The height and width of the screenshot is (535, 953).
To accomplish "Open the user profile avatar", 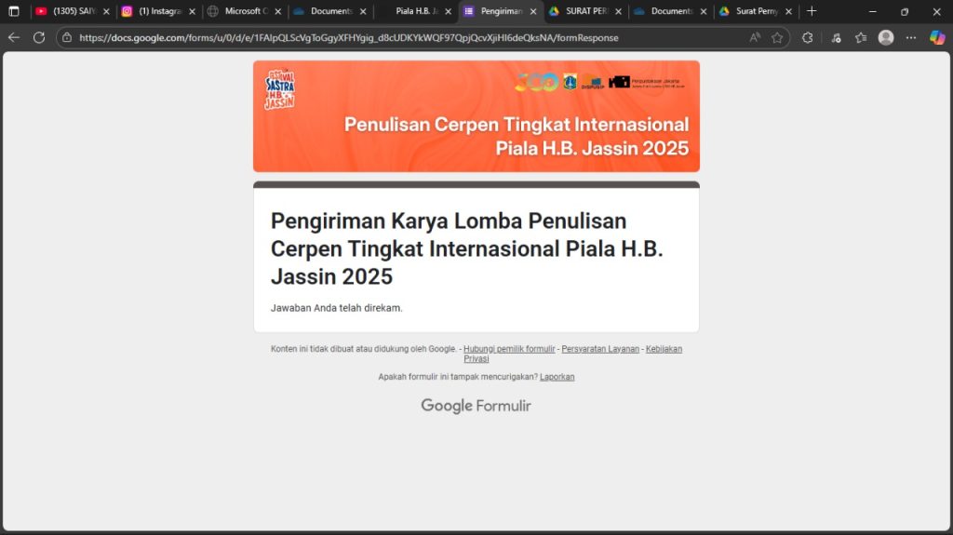I will (886, 38).
